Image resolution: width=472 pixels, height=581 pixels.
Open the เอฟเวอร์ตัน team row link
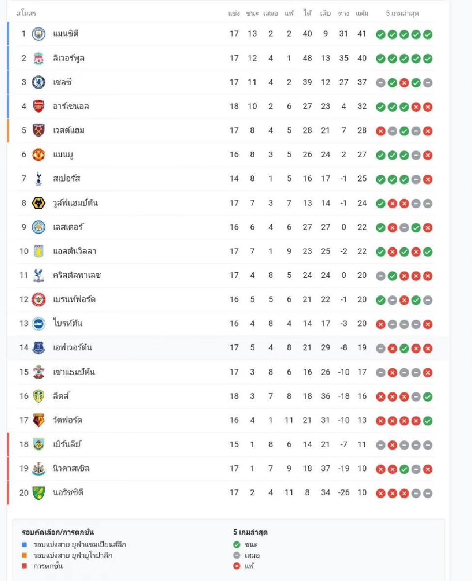point(72,348)
